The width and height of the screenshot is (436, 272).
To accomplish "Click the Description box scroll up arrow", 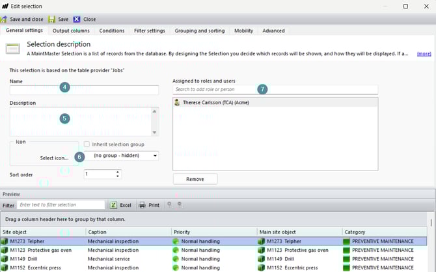I will [155, 111].
